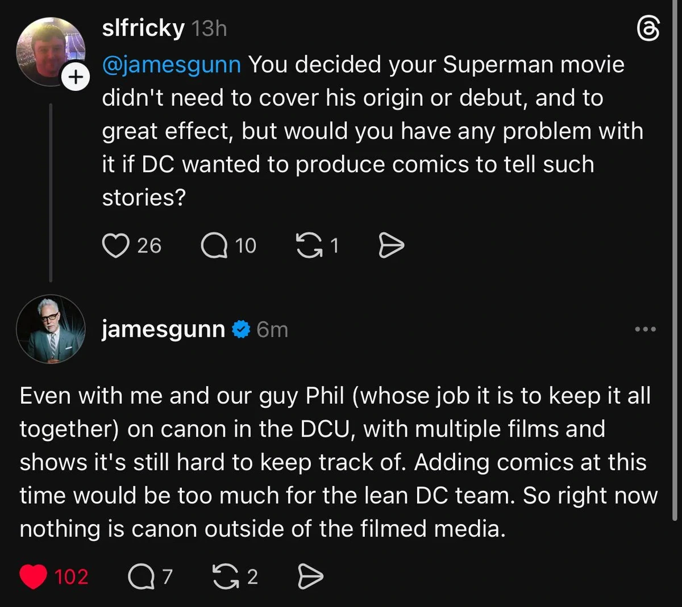Open slfricky's profile from username
682x607 pixels.
click(143, 28)
